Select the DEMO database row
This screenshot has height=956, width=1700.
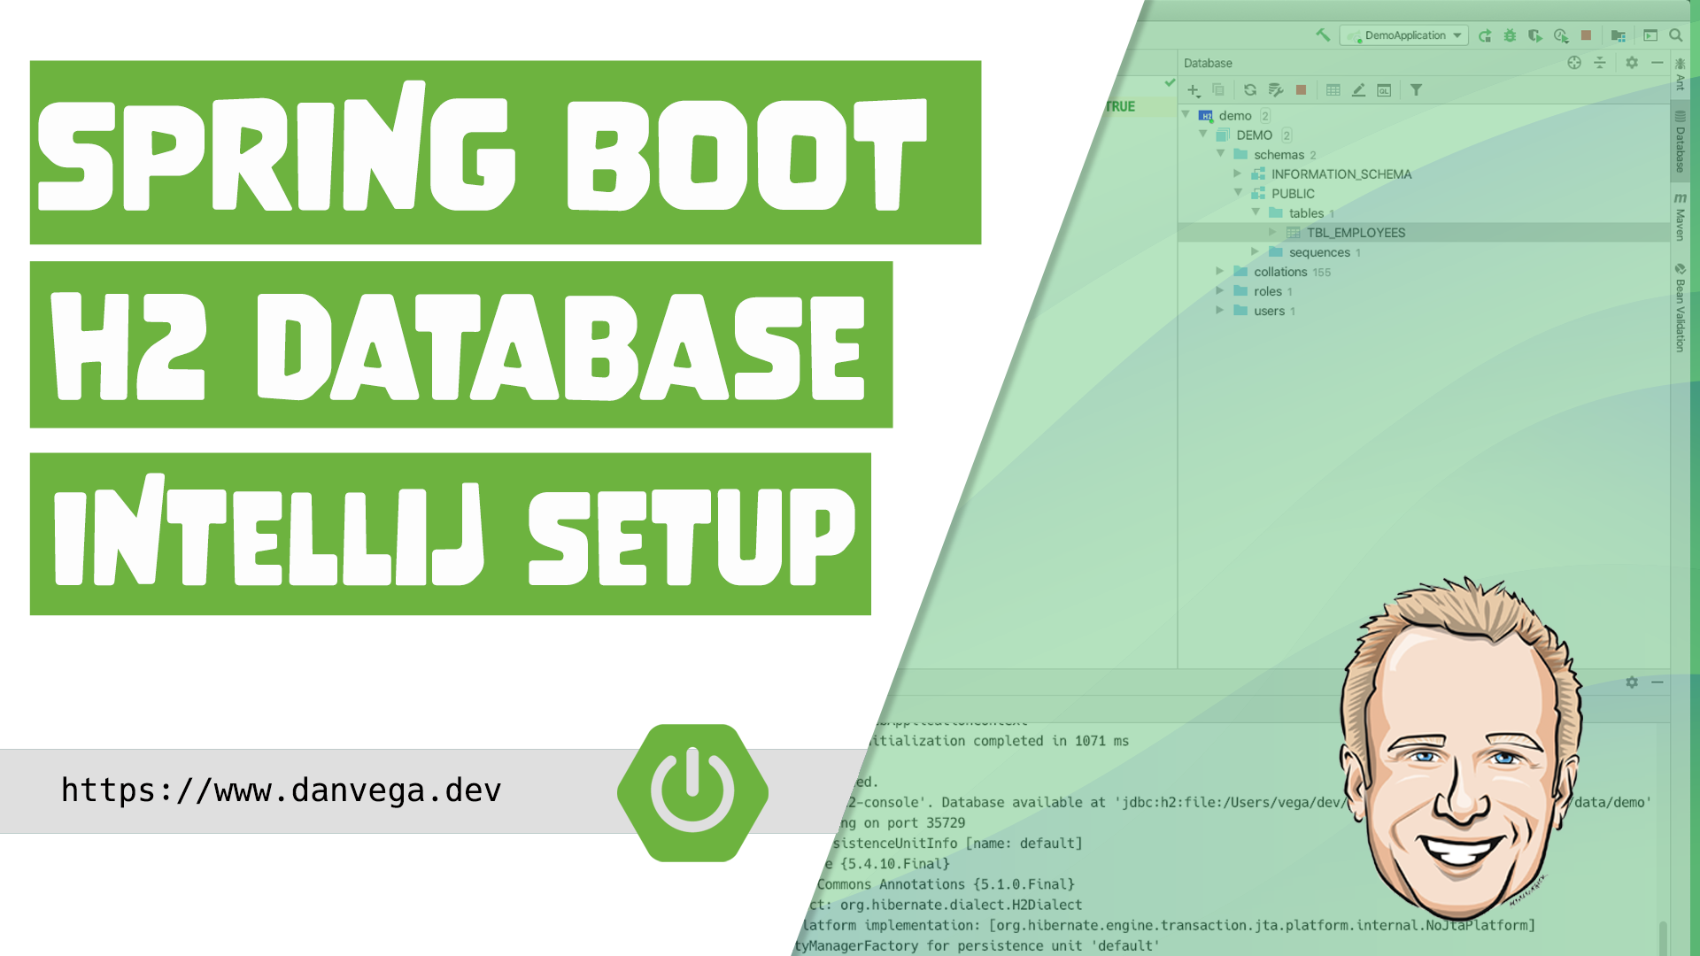(x=1424, y=135)
